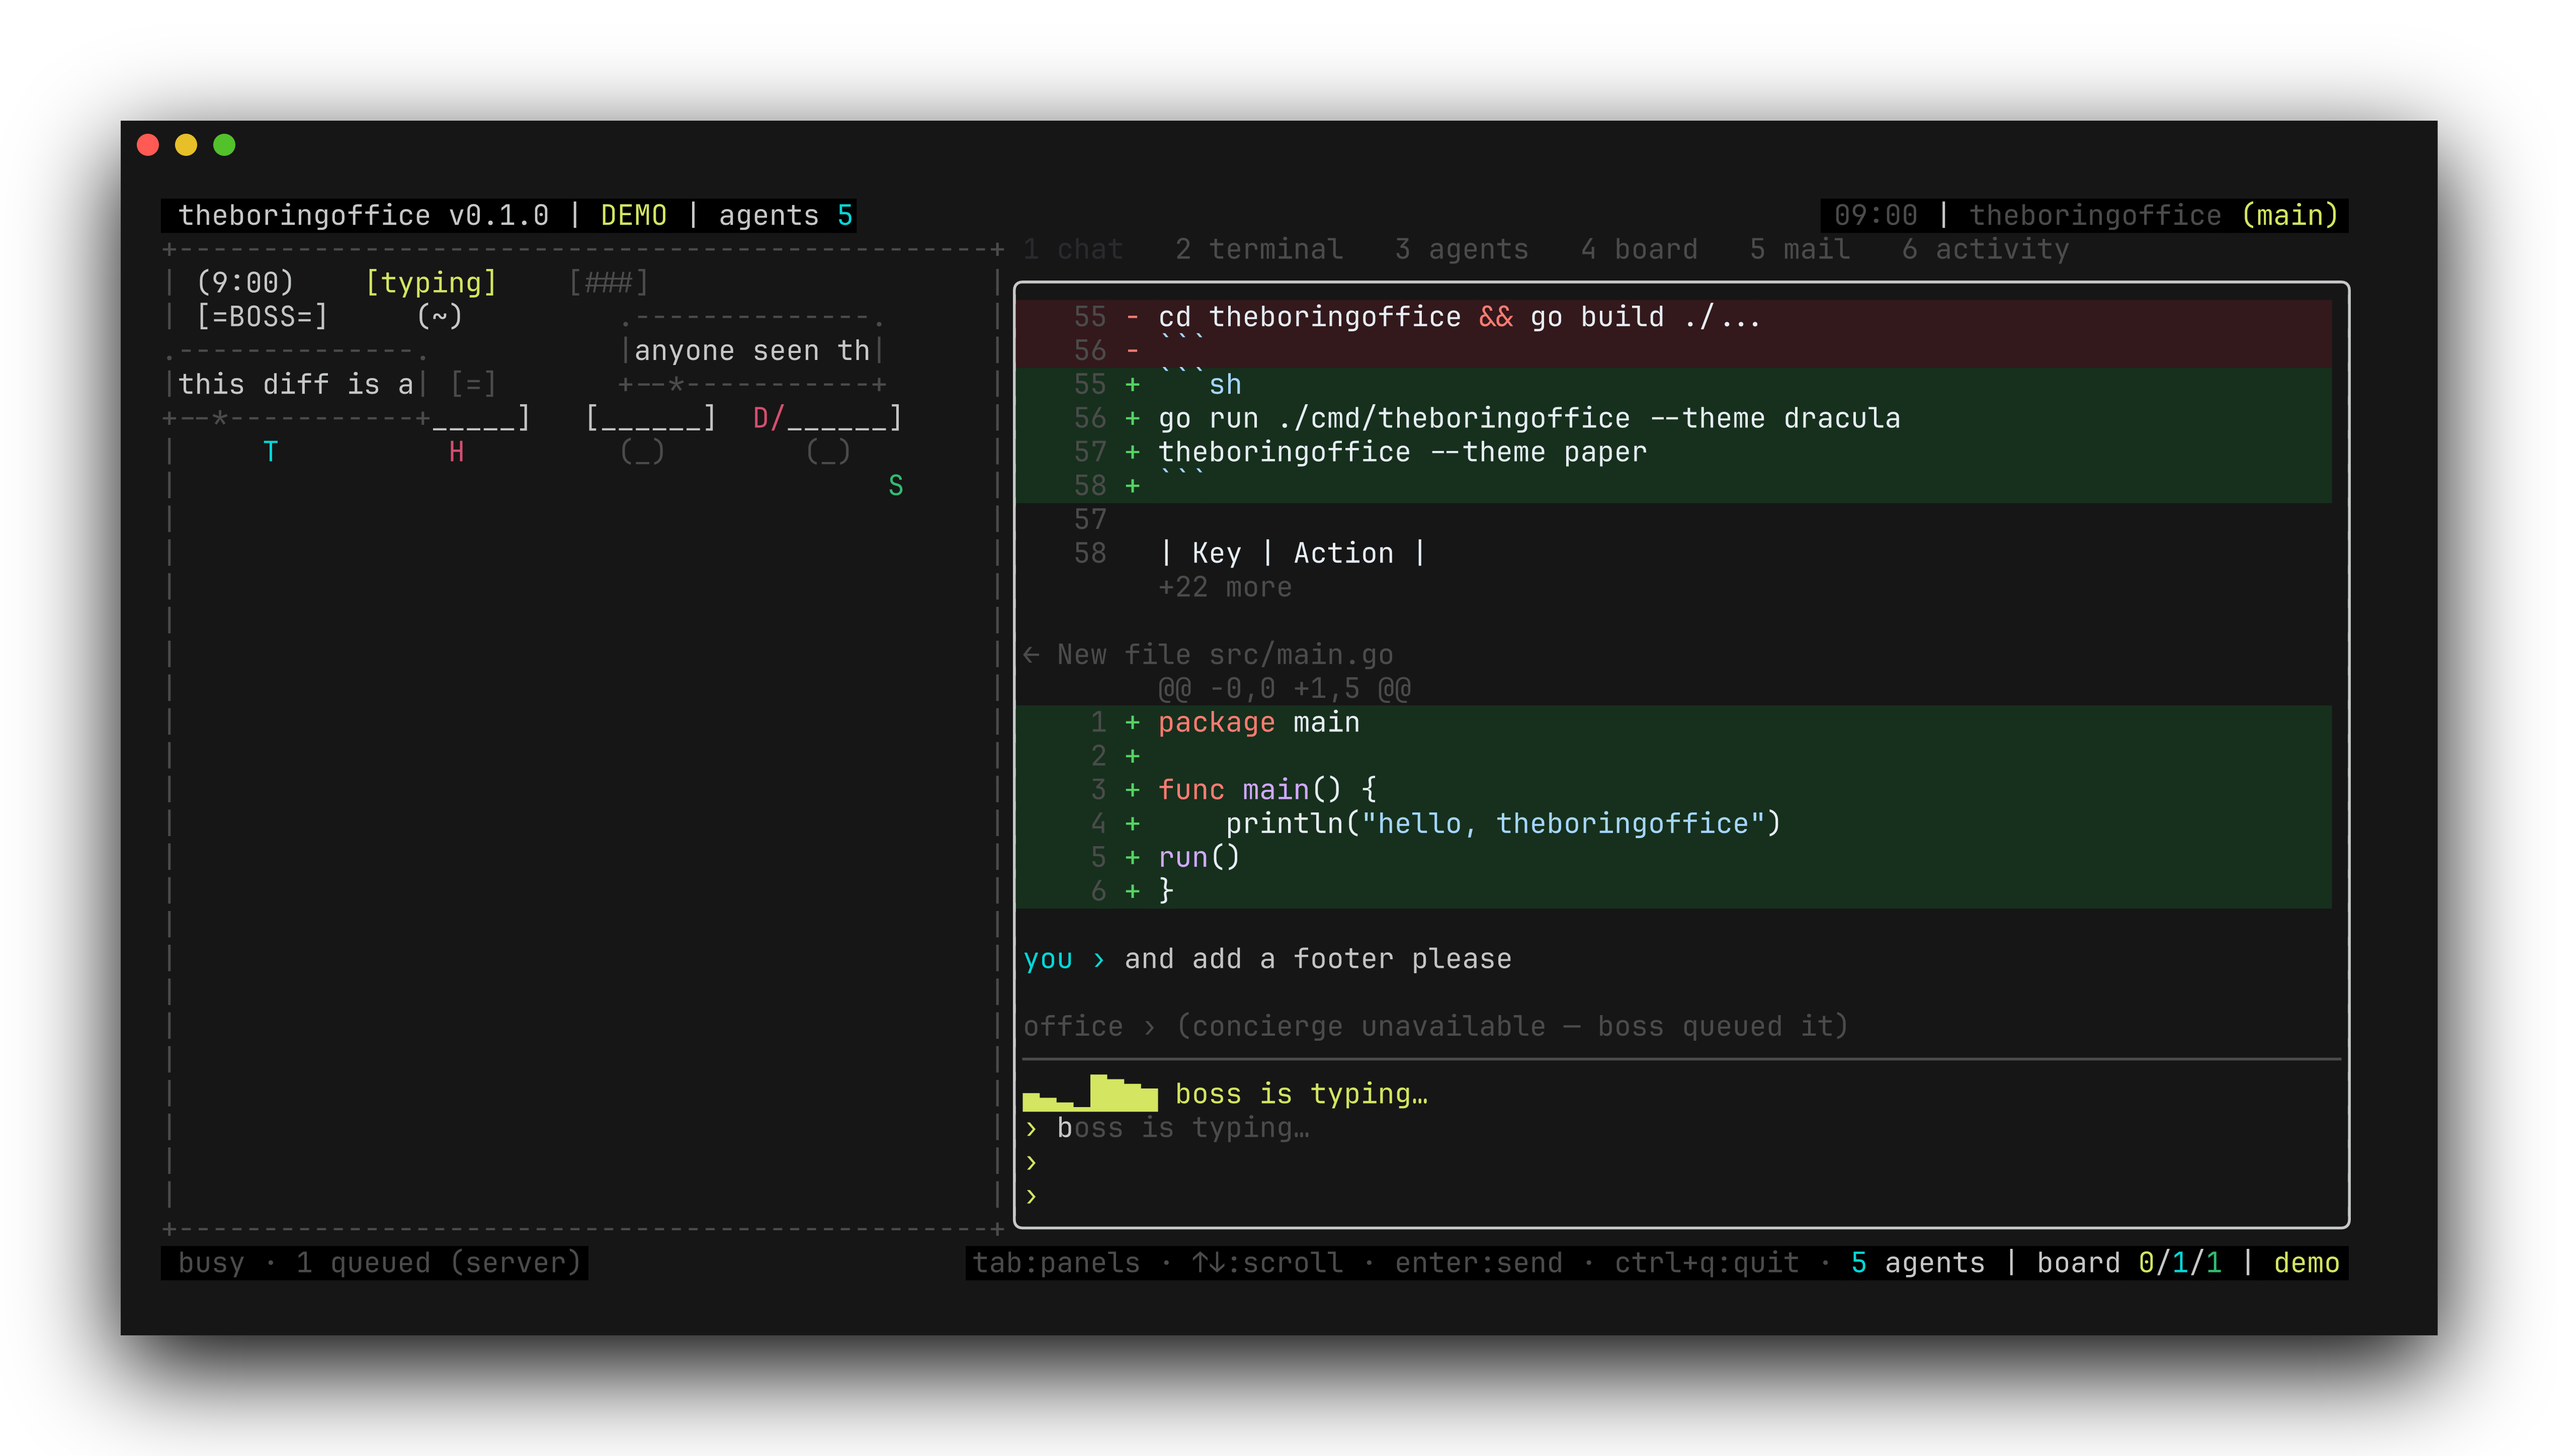The image size is (2558, 1456).
Task: Click the added 'sh' code fence line
Action: point(1674,385)
